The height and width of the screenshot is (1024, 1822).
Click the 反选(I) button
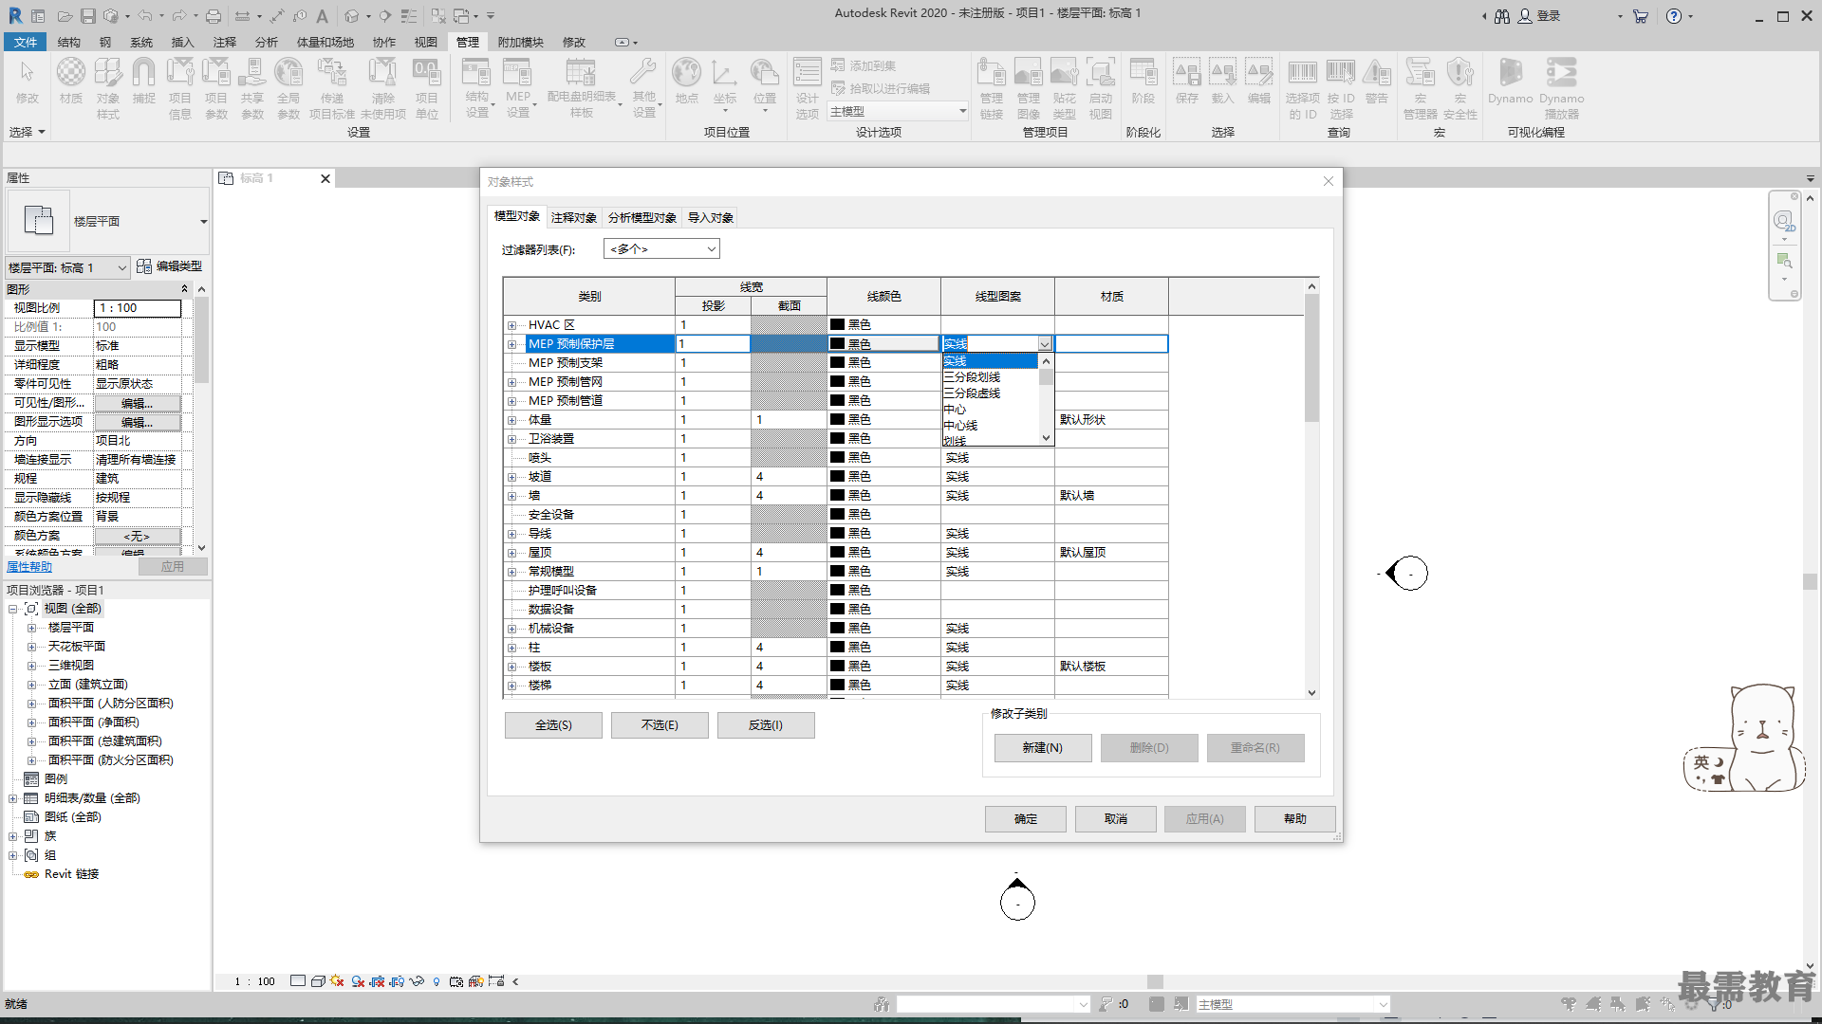766,725
